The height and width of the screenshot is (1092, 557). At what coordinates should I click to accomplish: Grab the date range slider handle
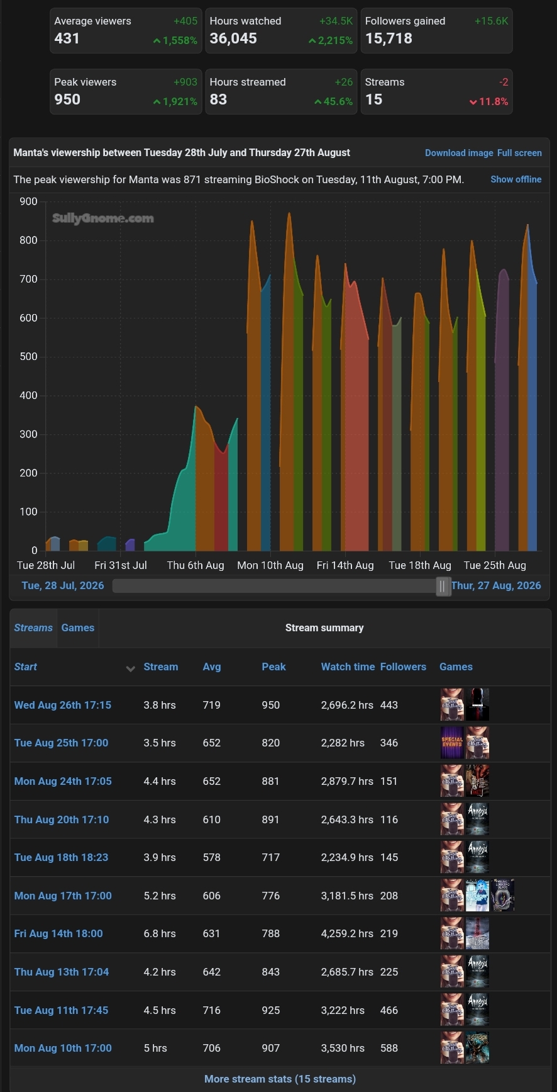coord(443,586)
